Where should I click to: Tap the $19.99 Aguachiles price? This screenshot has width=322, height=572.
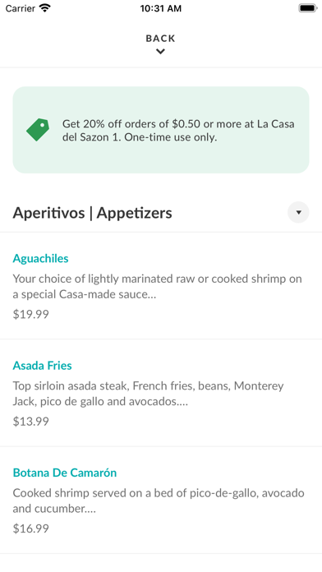[x=30, y=315]
